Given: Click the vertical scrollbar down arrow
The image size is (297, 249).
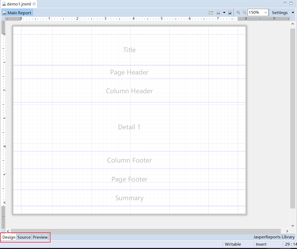Looking at the screenshot, I should tap(293, 226).
